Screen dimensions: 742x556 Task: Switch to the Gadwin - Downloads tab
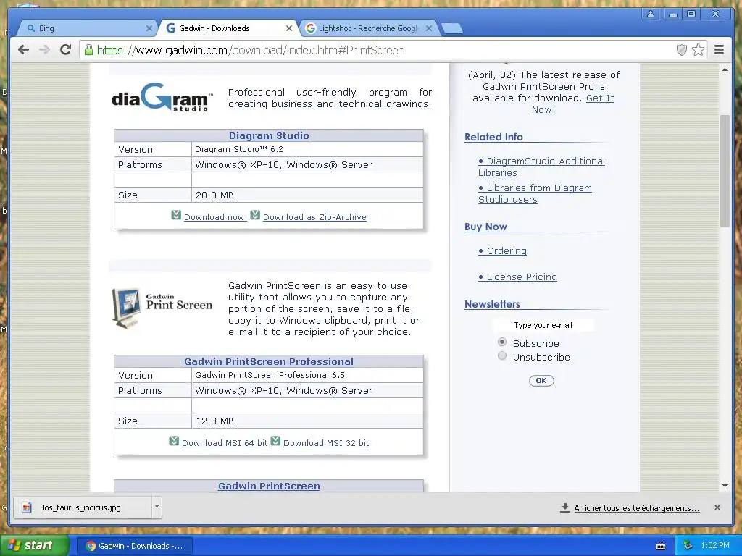click(x=230, y=28)
